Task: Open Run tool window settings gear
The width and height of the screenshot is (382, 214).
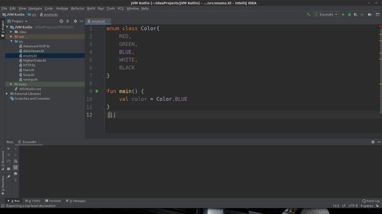Action: click(x=372, y=142)
